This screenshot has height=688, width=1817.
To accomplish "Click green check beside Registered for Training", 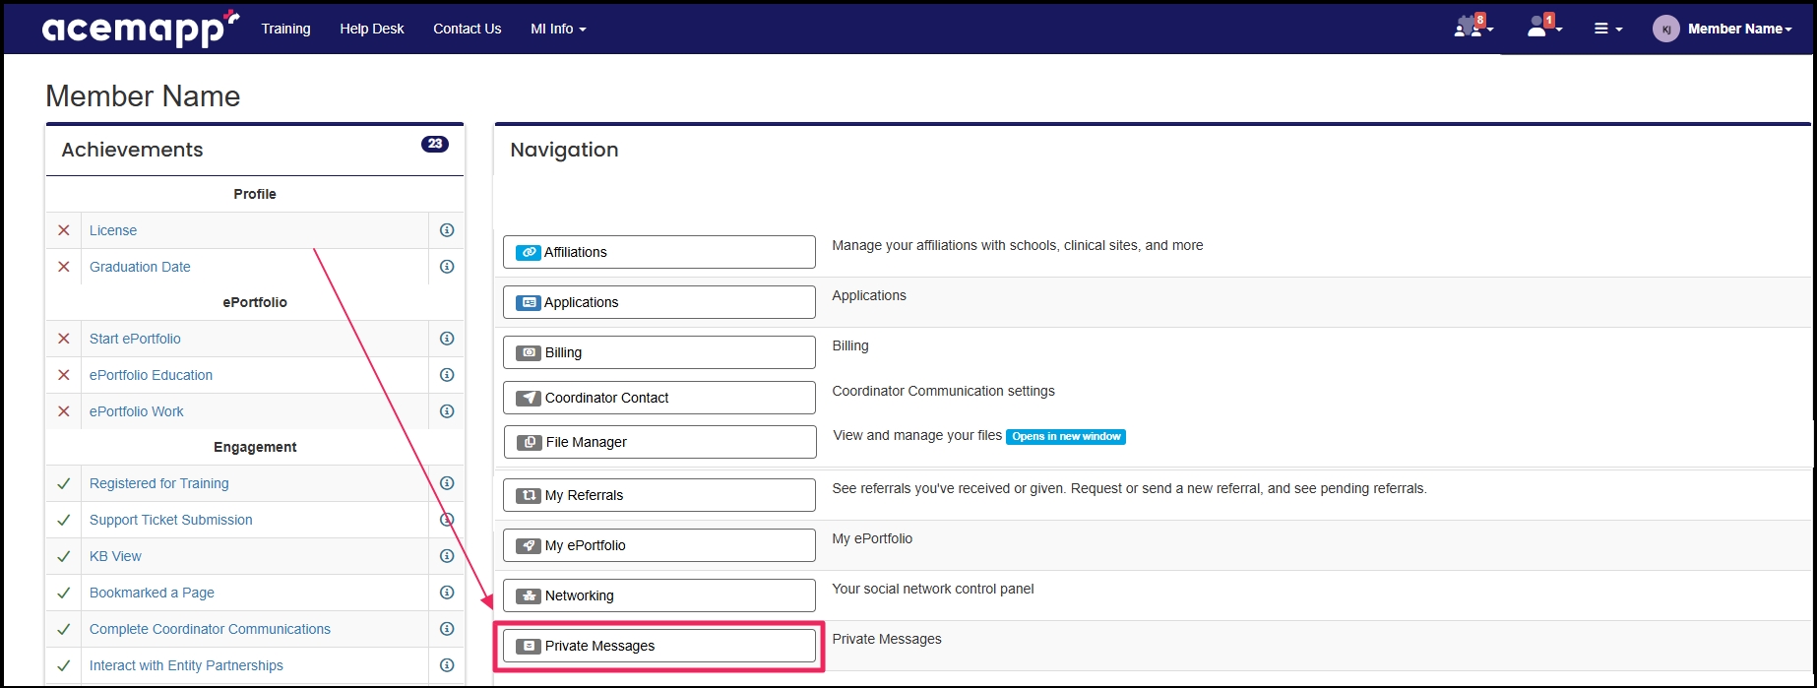I will tap(64, 483).
